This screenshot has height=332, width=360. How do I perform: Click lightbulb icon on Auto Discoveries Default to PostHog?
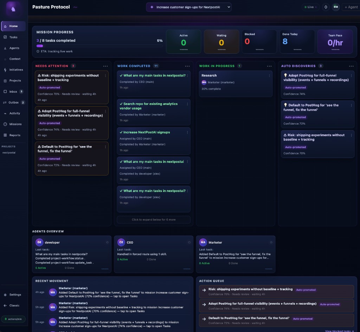[285, 105]
